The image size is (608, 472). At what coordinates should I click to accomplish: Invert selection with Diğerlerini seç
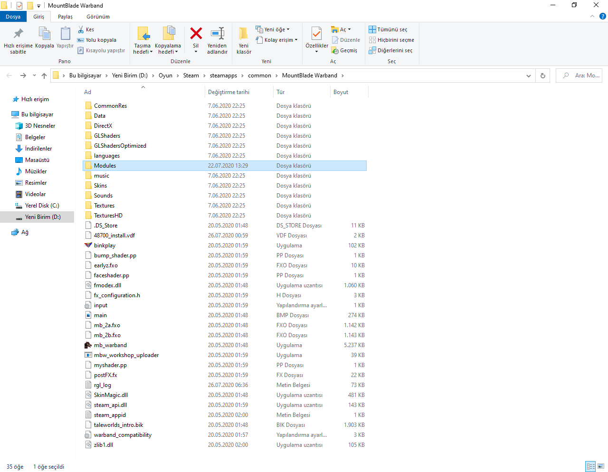(x=390, y=50)
